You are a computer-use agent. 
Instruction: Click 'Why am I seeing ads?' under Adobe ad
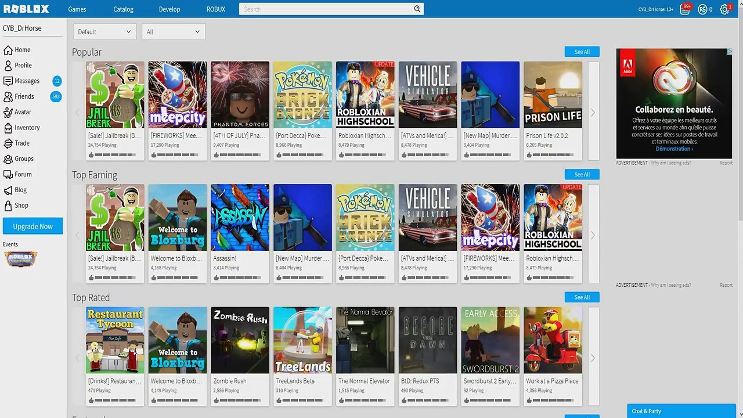671,163
